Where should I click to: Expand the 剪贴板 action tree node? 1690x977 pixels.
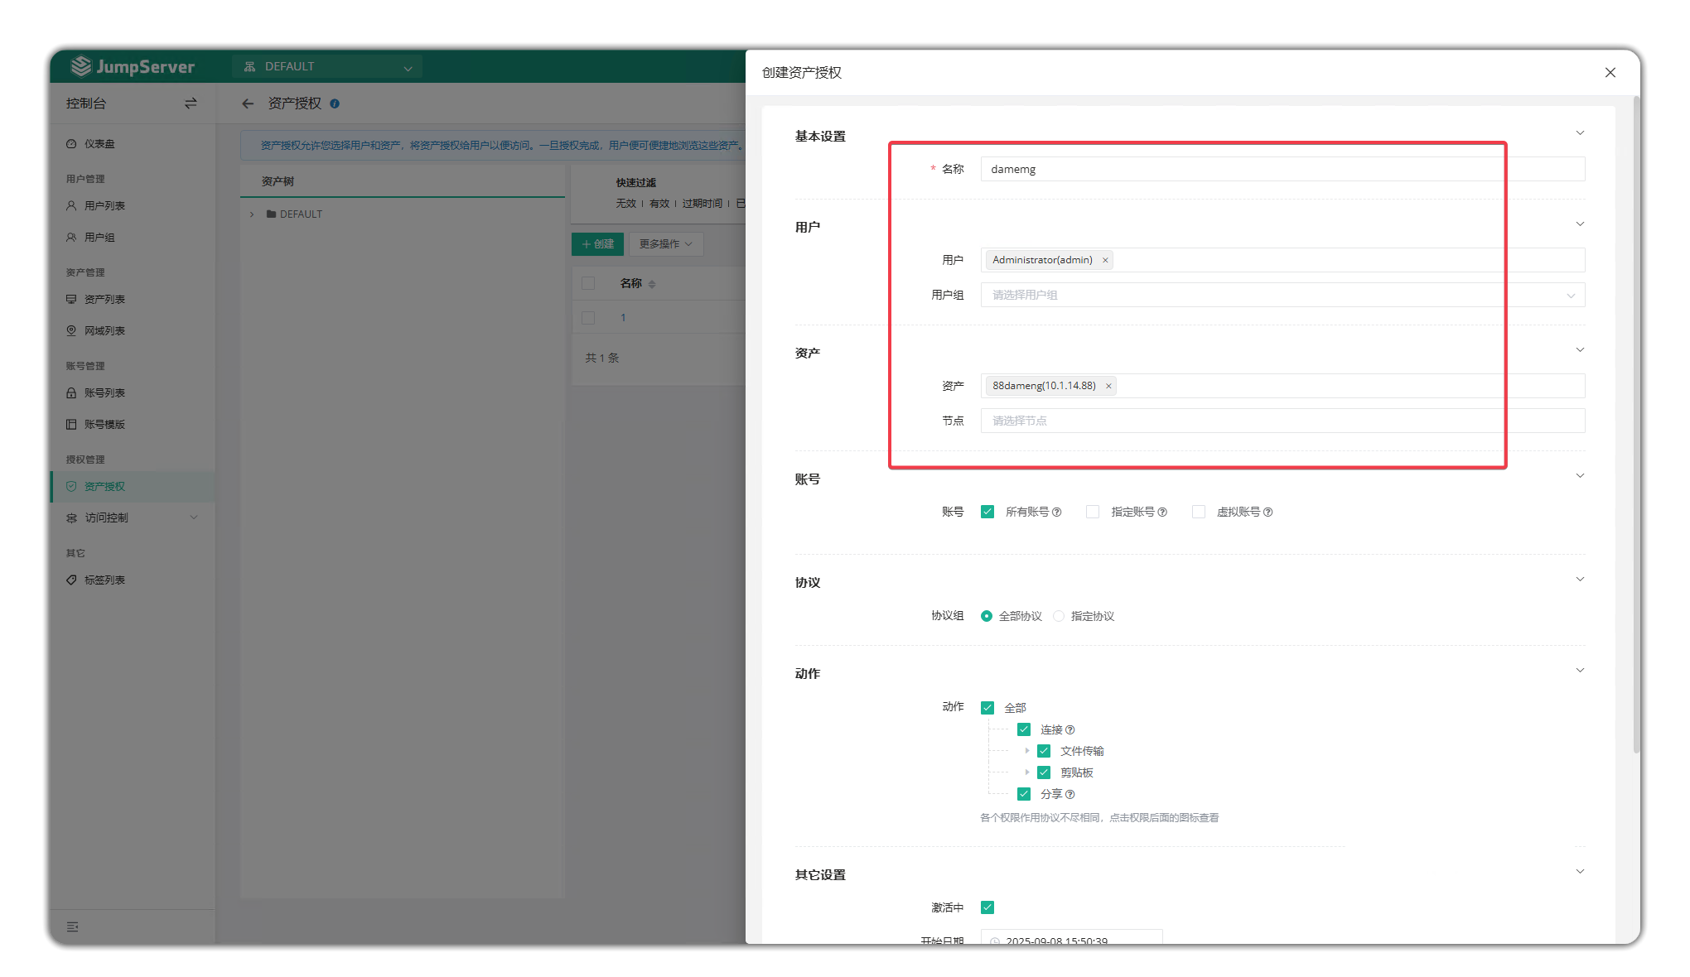pyautogui.click(x=1027, y=772)
